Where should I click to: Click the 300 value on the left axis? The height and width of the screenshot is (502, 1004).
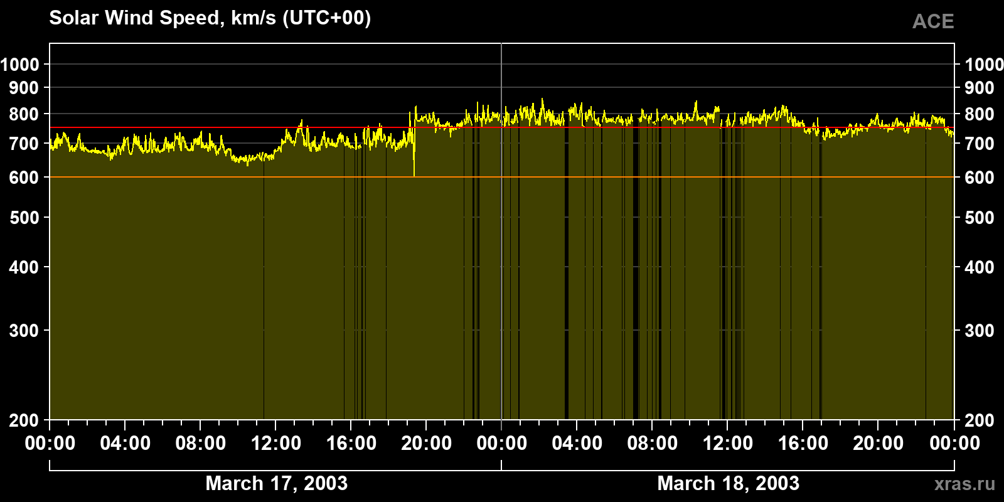pos(24,330)
